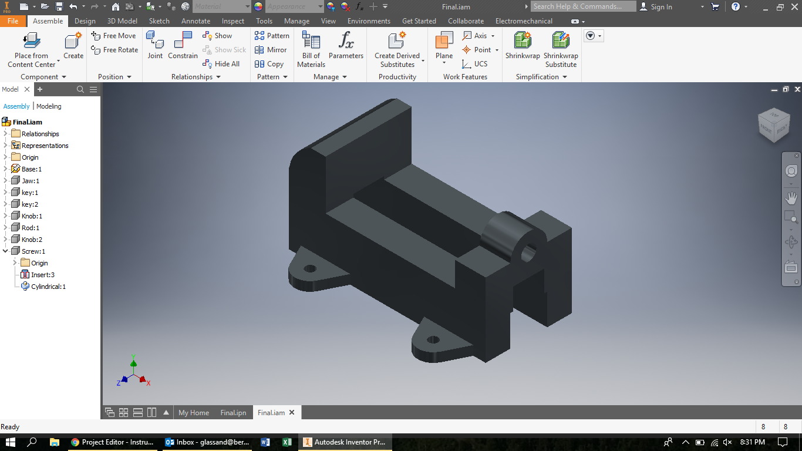Image resolution: width=802 pixels, height=451 pixels.
Task: Open the Parameters dialog
Action: [346, 45]
